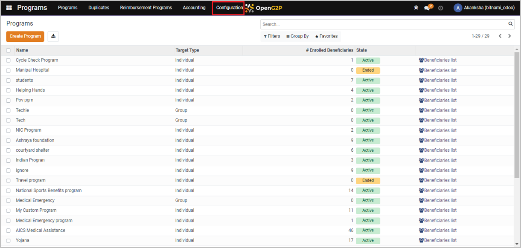Open the Configuration menu

[x=229, y=8]
